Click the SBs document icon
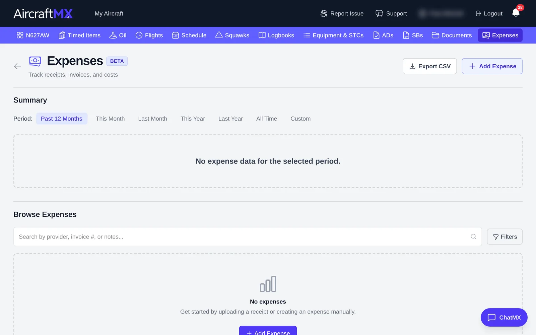The width and height of the screenshot is (536, 335). (x=406, y=35)
